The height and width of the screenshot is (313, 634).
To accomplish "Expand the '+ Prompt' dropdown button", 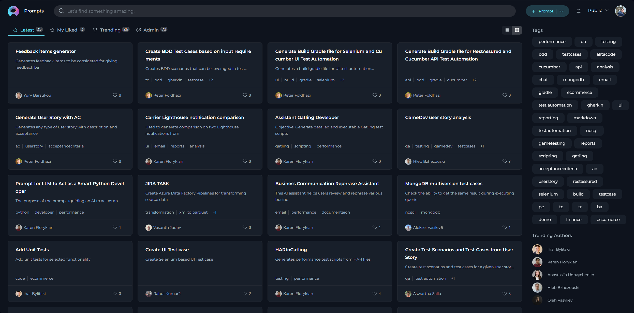I will [x=563, y=11].
